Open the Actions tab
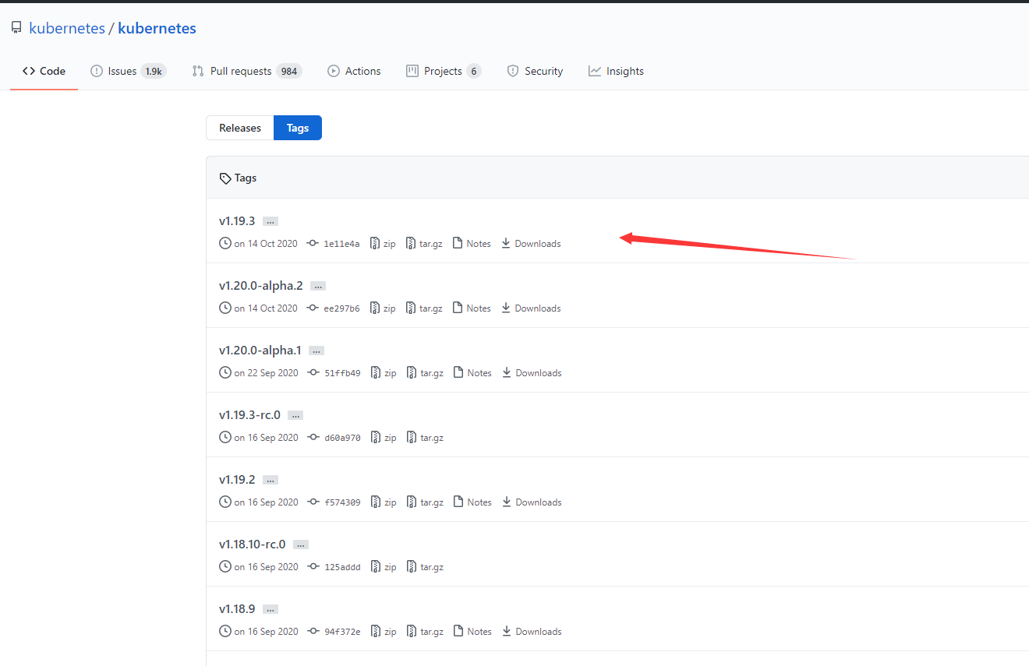 354,71
